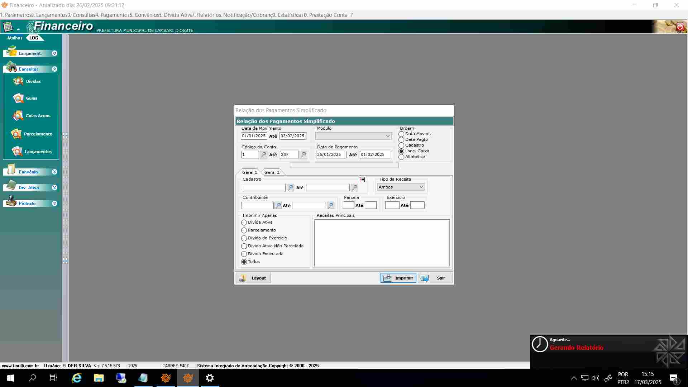Open the Lançamentos sidebar icon

[17, 152]
